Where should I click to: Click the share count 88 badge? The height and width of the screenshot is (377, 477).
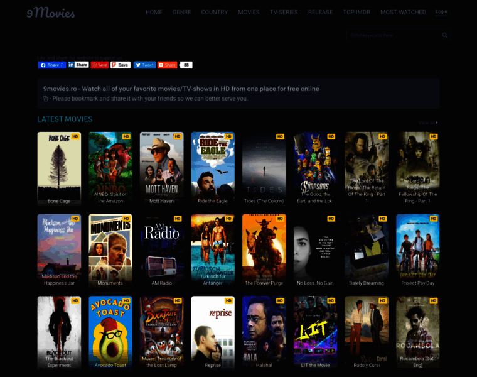[186, 65]
